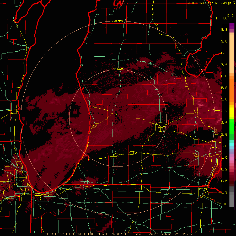Click the 7.4 value on the scale

click(x=224, y=65)
